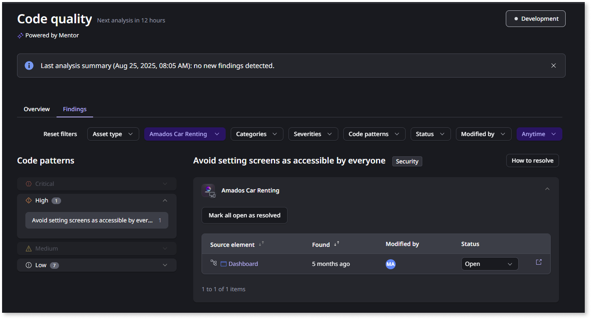
Task: Open the Status dropdown for Dashboard finding
Action: [490, 264]
